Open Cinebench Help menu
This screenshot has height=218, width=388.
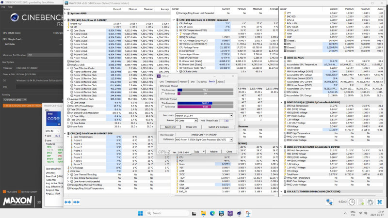(x=10, y=7)
